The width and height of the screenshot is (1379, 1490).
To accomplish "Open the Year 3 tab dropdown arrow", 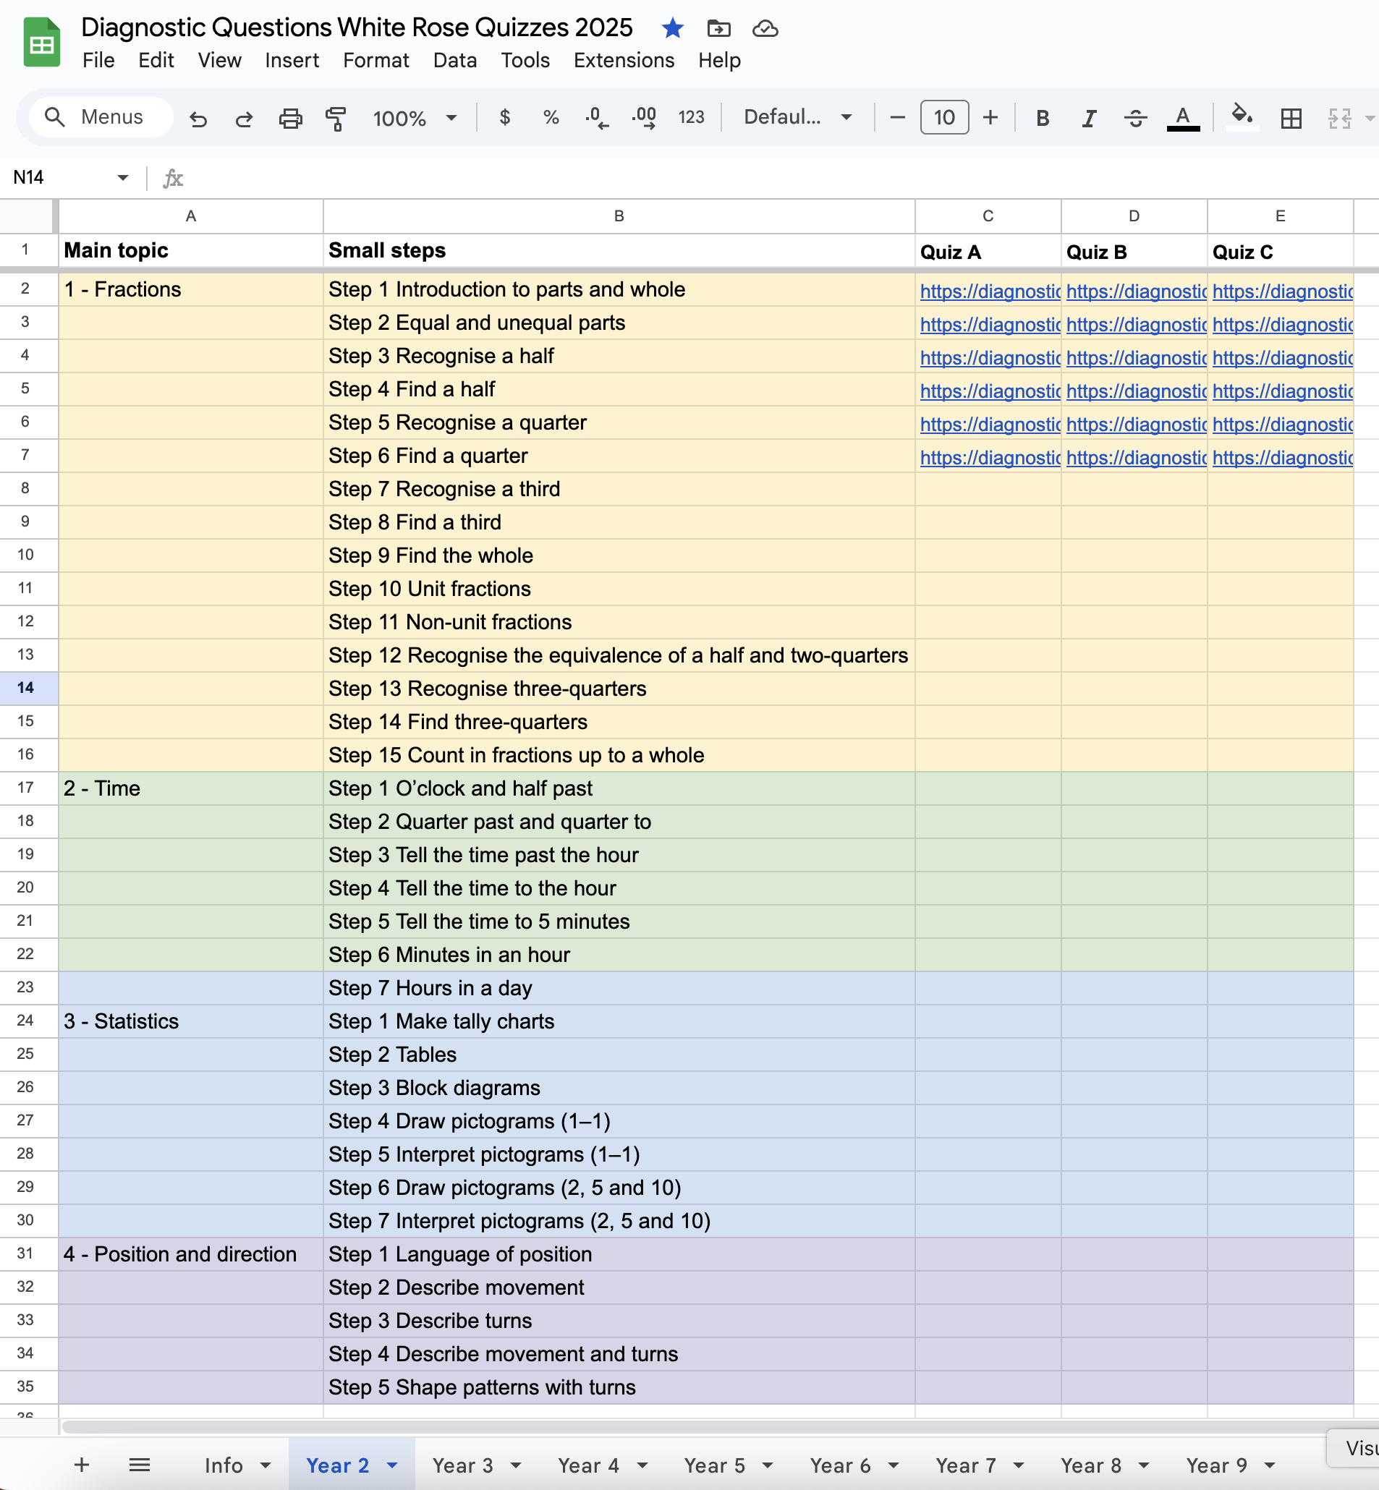I will tap(516, 1465).
